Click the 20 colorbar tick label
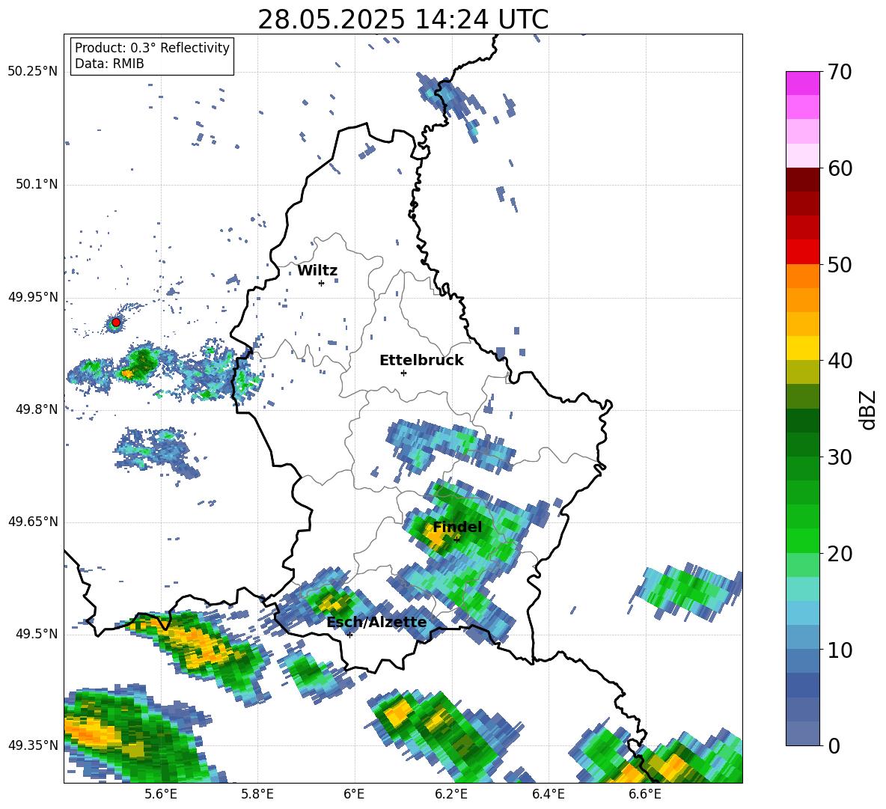The image size is (886, 809). coord(840,554)
